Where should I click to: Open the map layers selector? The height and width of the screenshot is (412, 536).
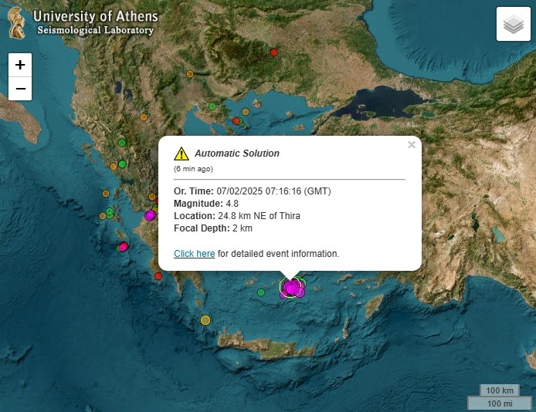(514, 24)
